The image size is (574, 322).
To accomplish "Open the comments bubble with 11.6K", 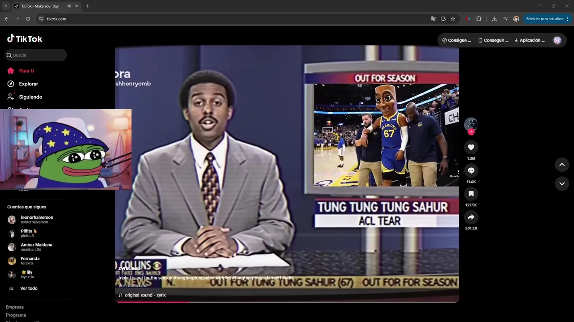I will (x=471, y=170).
